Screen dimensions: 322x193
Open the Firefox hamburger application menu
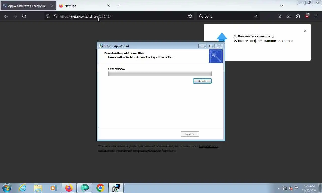pos(316,16)
